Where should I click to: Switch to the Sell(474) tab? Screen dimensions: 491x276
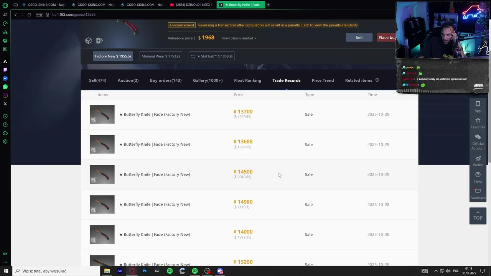point(97,80)
